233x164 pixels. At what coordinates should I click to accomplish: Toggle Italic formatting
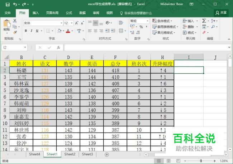pyautogui.click(x=31, y=31)
